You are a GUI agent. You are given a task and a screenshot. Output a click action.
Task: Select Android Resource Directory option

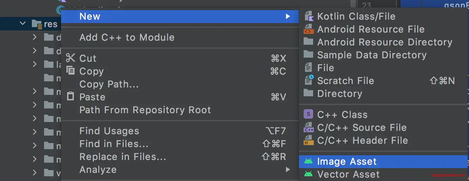click(x=385, y=42)
